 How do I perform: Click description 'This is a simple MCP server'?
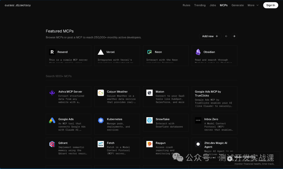coord(68,60)
